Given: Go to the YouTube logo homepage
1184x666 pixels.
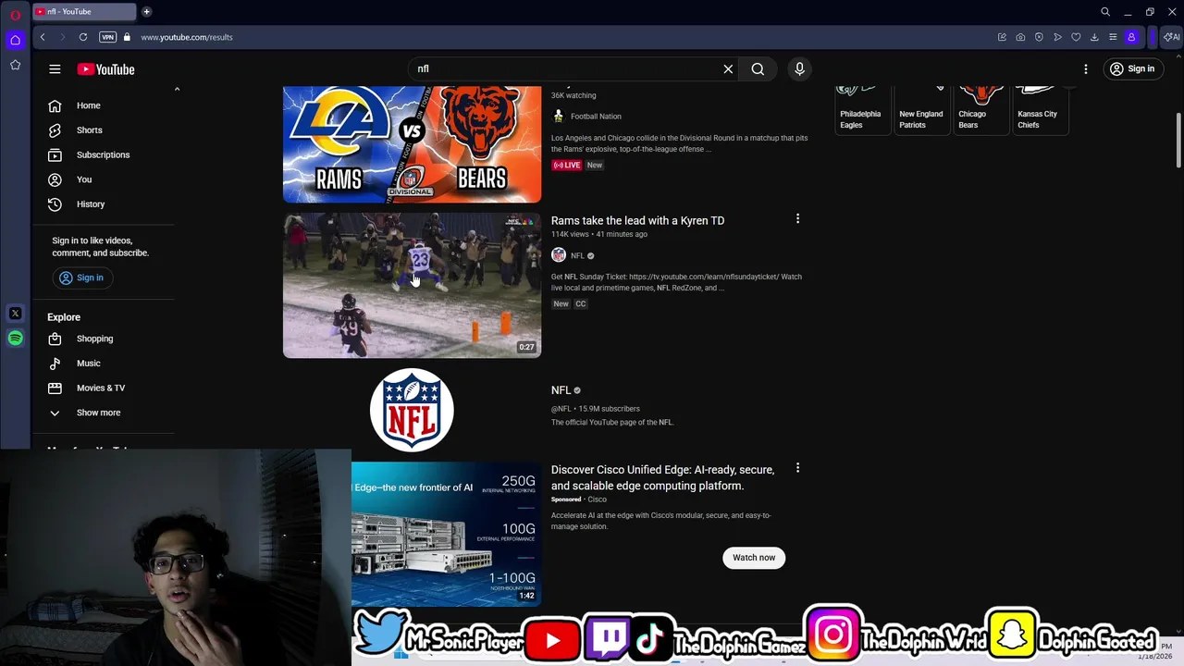Looking at the screenshot, I should [x=105, y=69].
